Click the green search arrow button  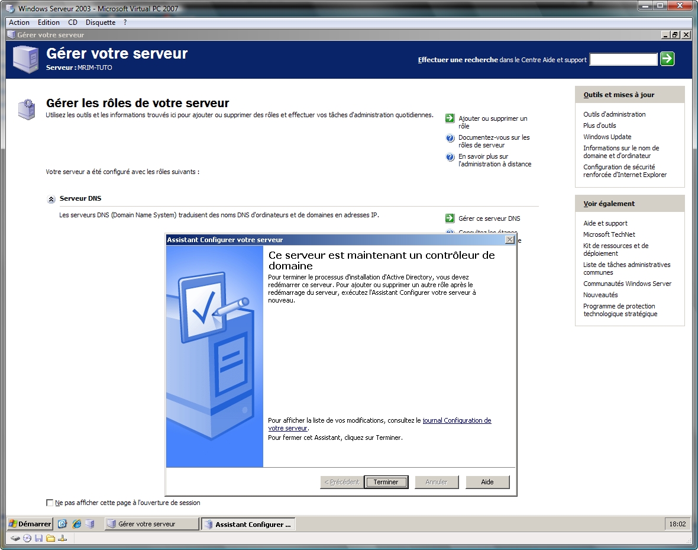tap(667, 59)
